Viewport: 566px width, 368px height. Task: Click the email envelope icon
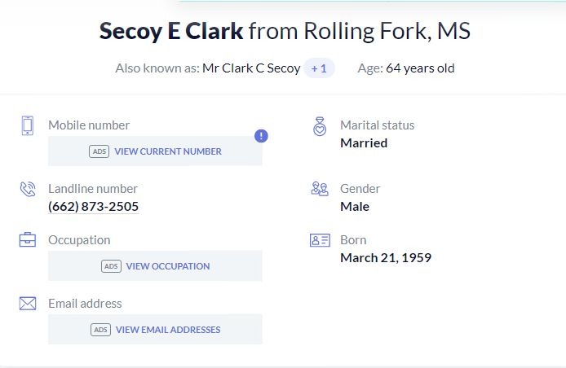pyautogui.click(x=28, y=304)
